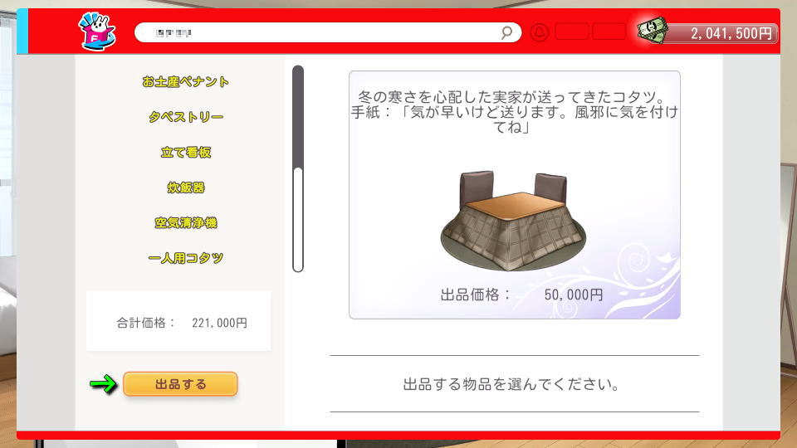Click the item list scrollbar thumb

pyautogui.click(x=298, y=219)
